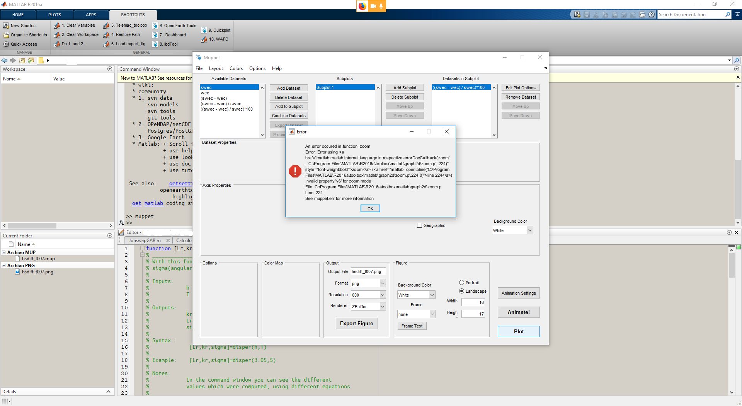Launch the WAFO shortcut
The width and height of the screenshot is (742, 406).
[204, 39]
